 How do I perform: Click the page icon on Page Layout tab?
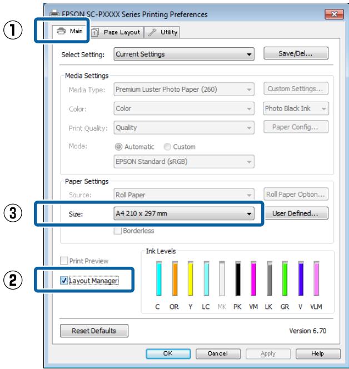point(95,32)
